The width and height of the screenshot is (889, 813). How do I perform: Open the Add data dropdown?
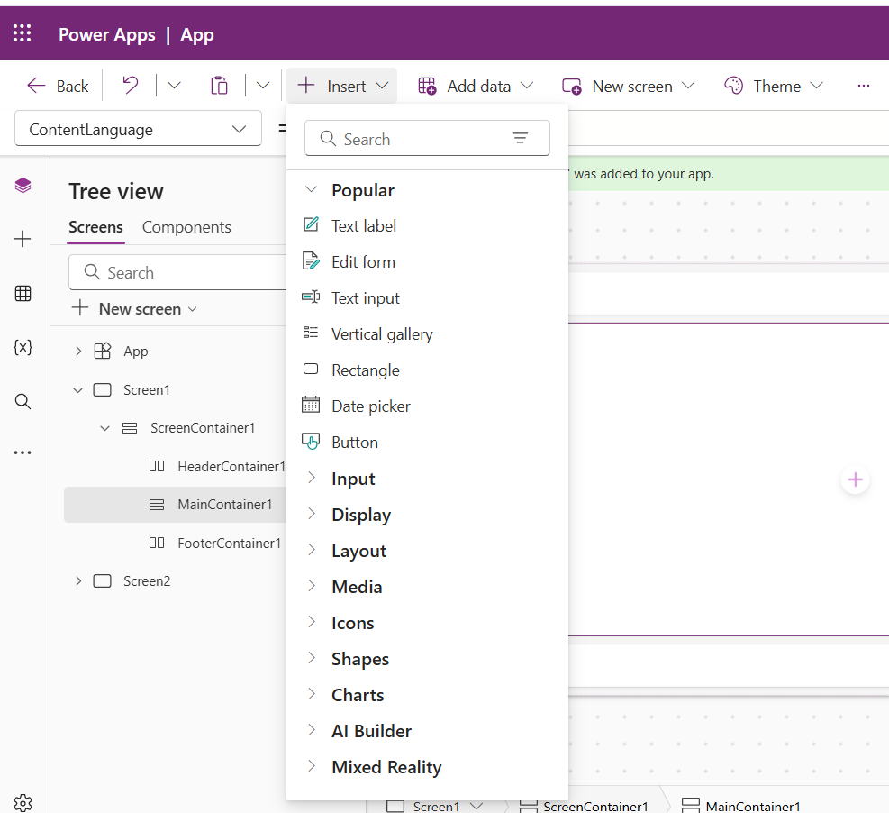click(x=476, y=86)
